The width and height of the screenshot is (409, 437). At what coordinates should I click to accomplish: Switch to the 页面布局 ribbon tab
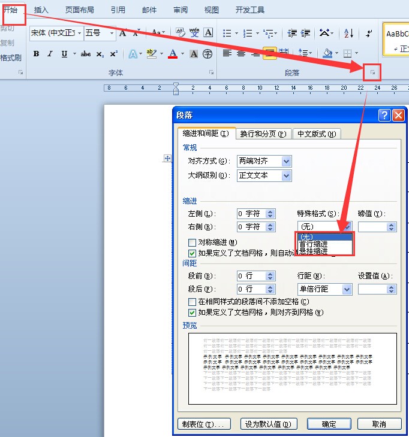point(80,10)
